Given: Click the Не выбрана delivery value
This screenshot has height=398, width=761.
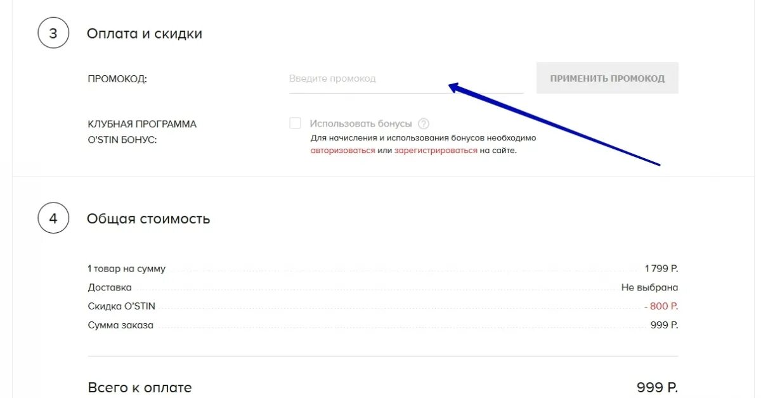Looking at the screenshot, I should click(x=650, y=287).
